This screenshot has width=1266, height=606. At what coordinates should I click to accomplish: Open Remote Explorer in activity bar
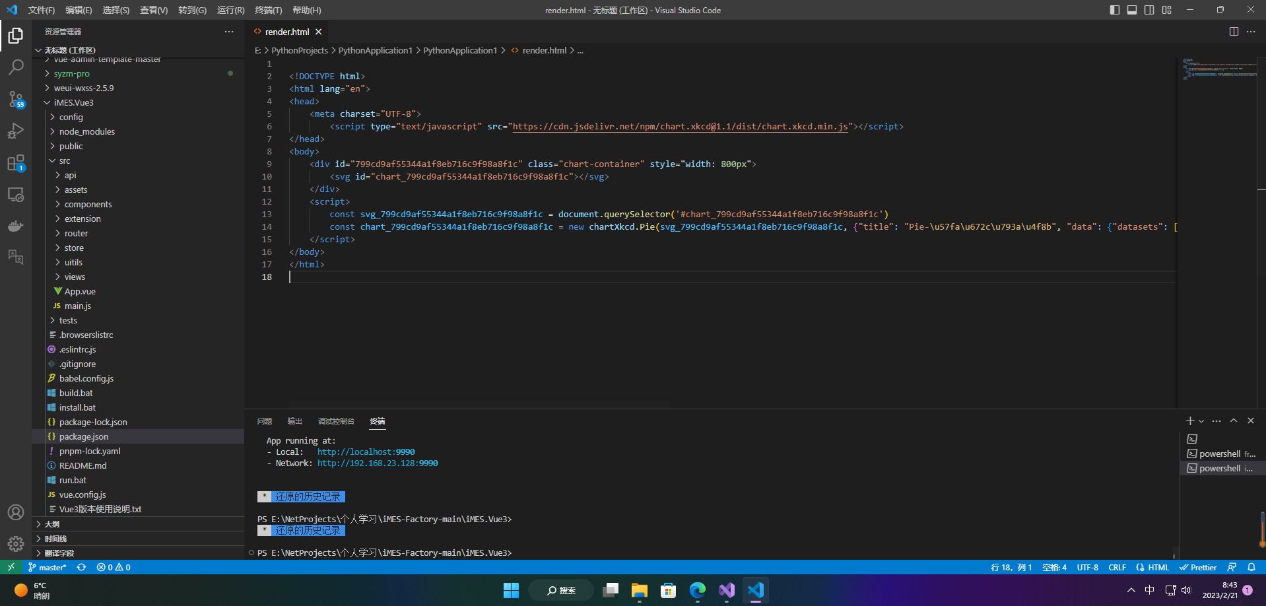[x=16, y=195]
